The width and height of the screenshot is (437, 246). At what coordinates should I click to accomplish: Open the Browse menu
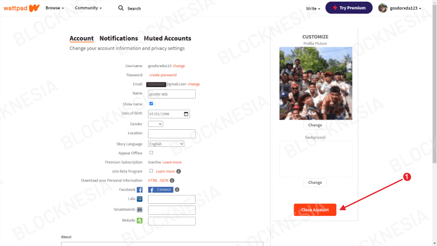(x=55, y=8)
